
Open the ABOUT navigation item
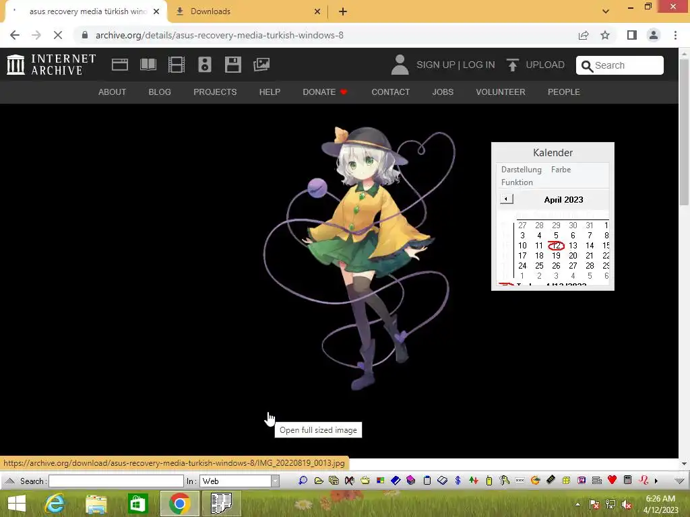point(113,92)
